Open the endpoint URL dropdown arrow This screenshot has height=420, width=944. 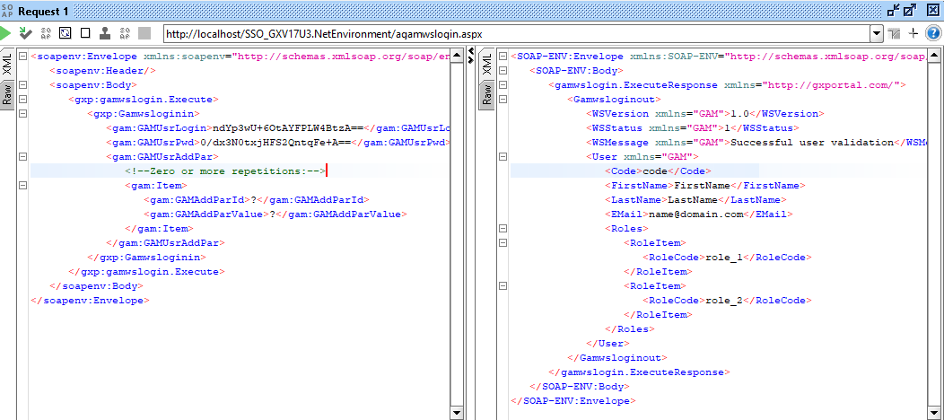877,33
